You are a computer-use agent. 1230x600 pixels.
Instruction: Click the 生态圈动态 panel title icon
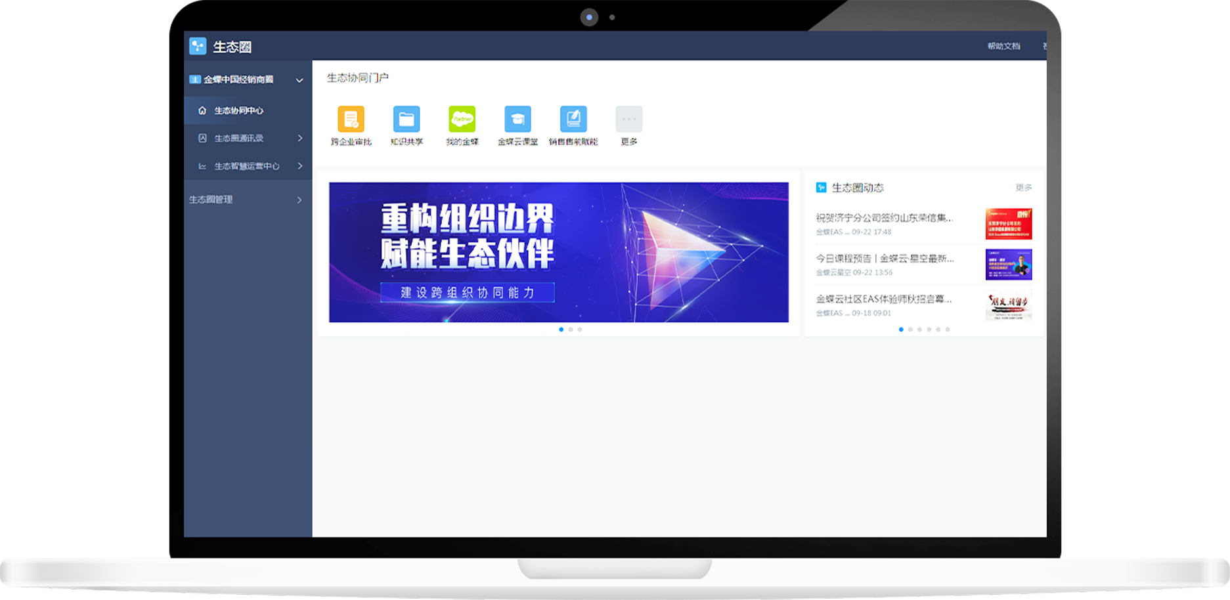(821, 188)
